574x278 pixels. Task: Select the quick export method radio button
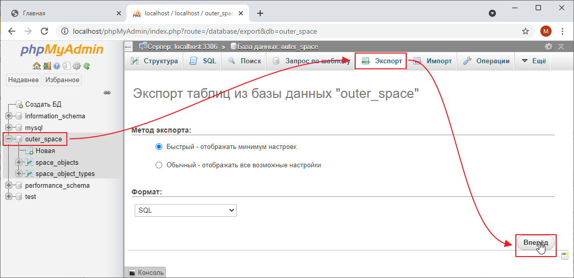pos(159,147)
